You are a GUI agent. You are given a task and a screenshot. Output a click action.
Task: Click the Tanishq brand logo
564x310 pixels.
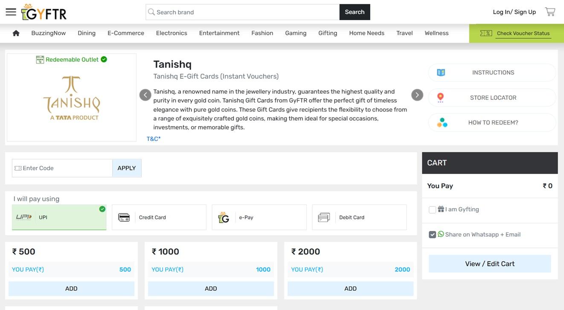tap(72, 98)
